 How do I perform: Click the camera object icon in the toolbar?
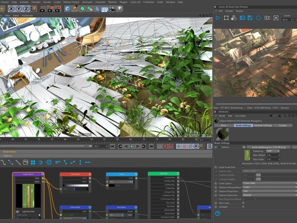[x=112, y=9]
